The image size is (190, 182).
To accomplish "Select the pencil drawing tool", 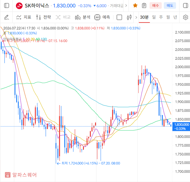I will coord(6,17).
